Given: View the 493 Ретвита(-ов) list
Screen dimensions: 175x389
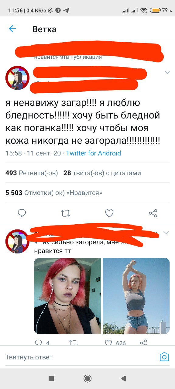Looking at the screenshot, I should coord(32,173).
